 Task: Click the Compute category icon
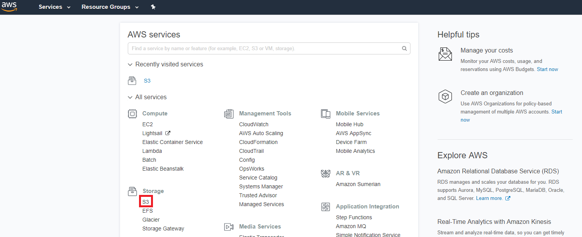point(132,113)
